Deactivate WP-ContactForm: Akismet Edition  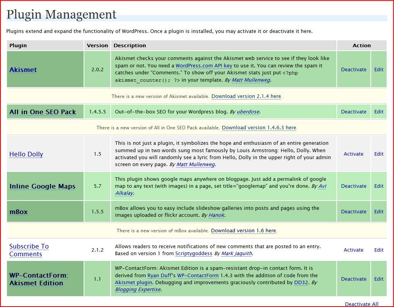point(353,279)
